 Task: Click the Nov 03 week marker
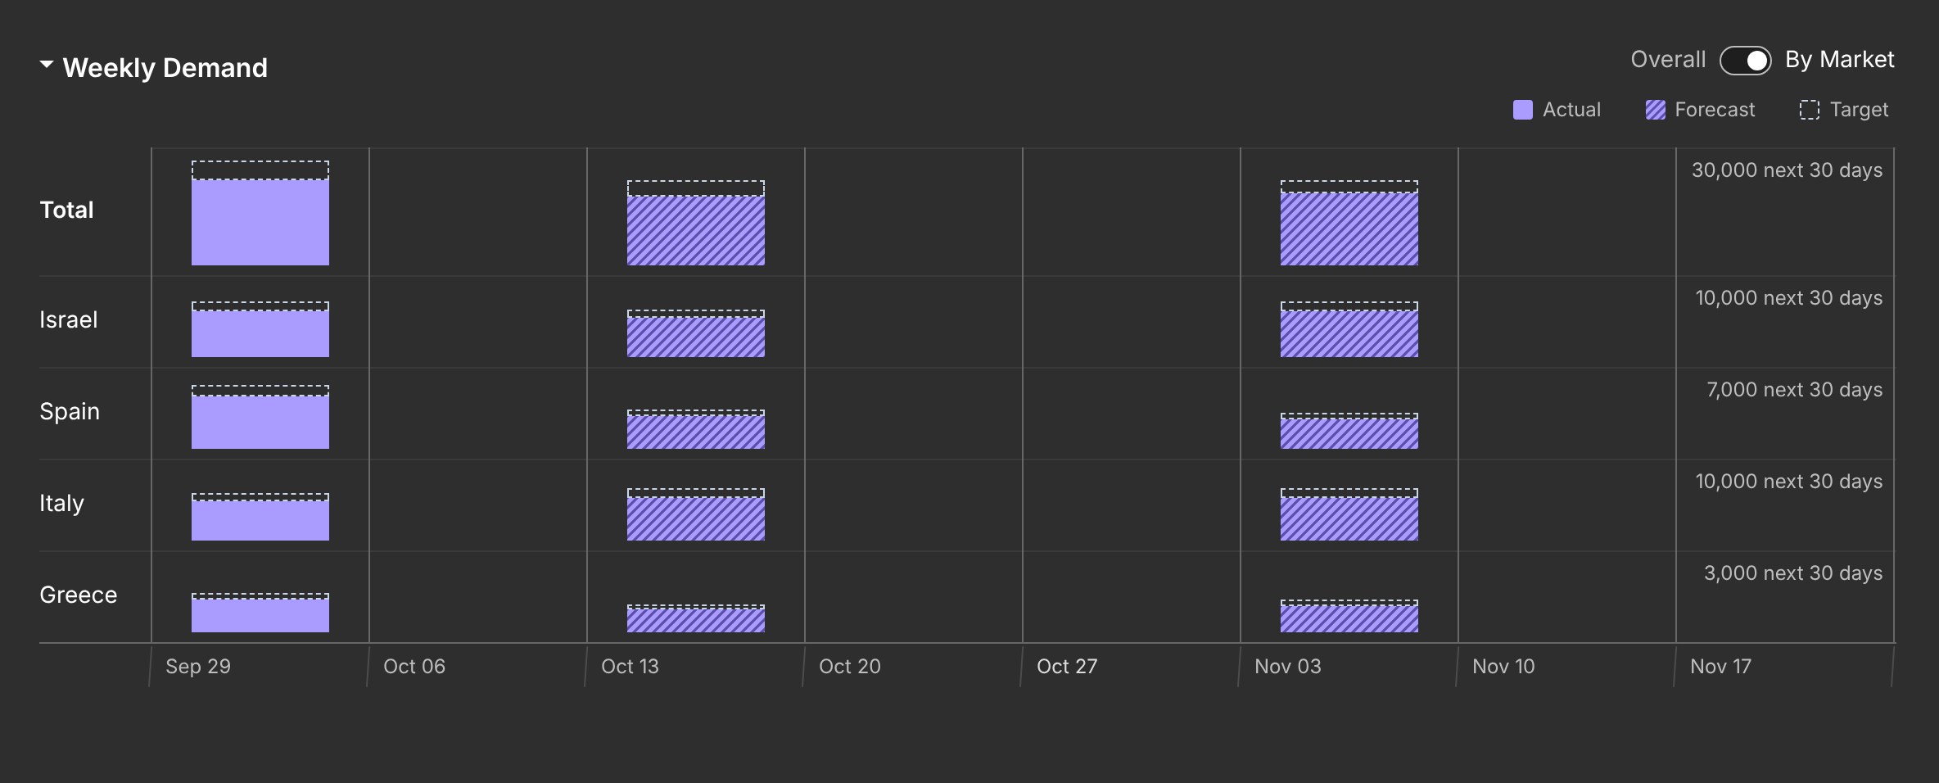[x=1288, y=667]
